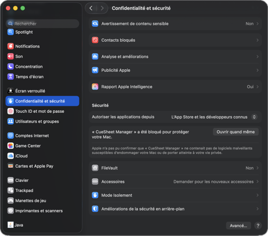Open the Spotlight label in the sidebar
Screen dimensions: 268x236
(x=24, y=32)
